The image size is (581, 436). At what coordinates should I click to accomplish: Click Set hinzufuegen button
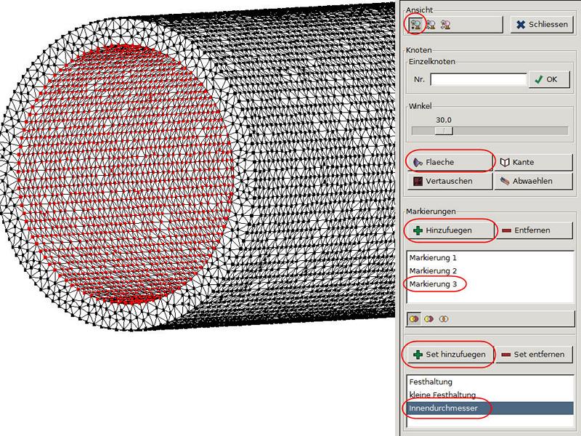pos(450,355)
